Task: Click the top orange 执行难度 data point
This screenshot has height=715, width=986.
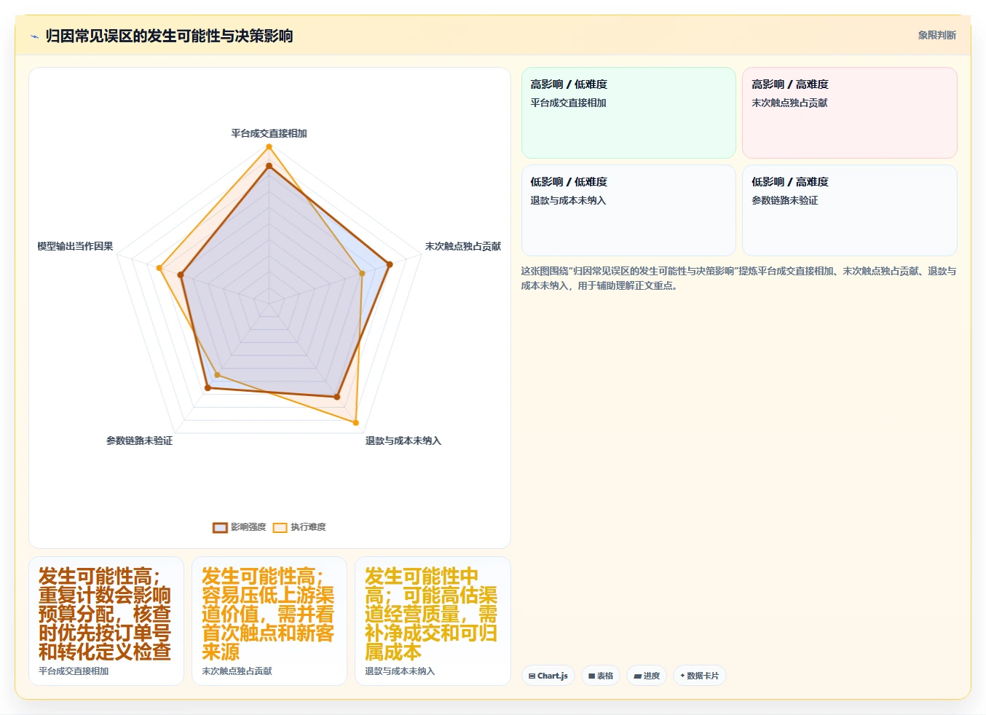Action: (x=269, y=147)
